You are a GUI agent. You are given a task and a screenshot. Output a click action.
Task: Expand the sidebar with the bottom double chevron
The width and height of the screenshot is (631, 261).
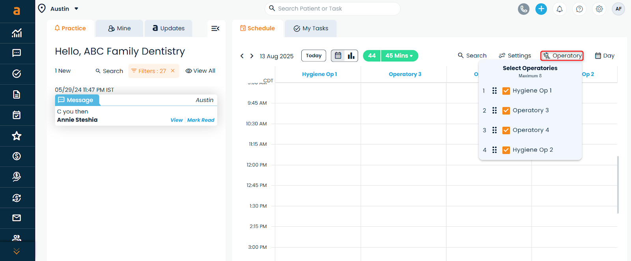tap(17, 251)
